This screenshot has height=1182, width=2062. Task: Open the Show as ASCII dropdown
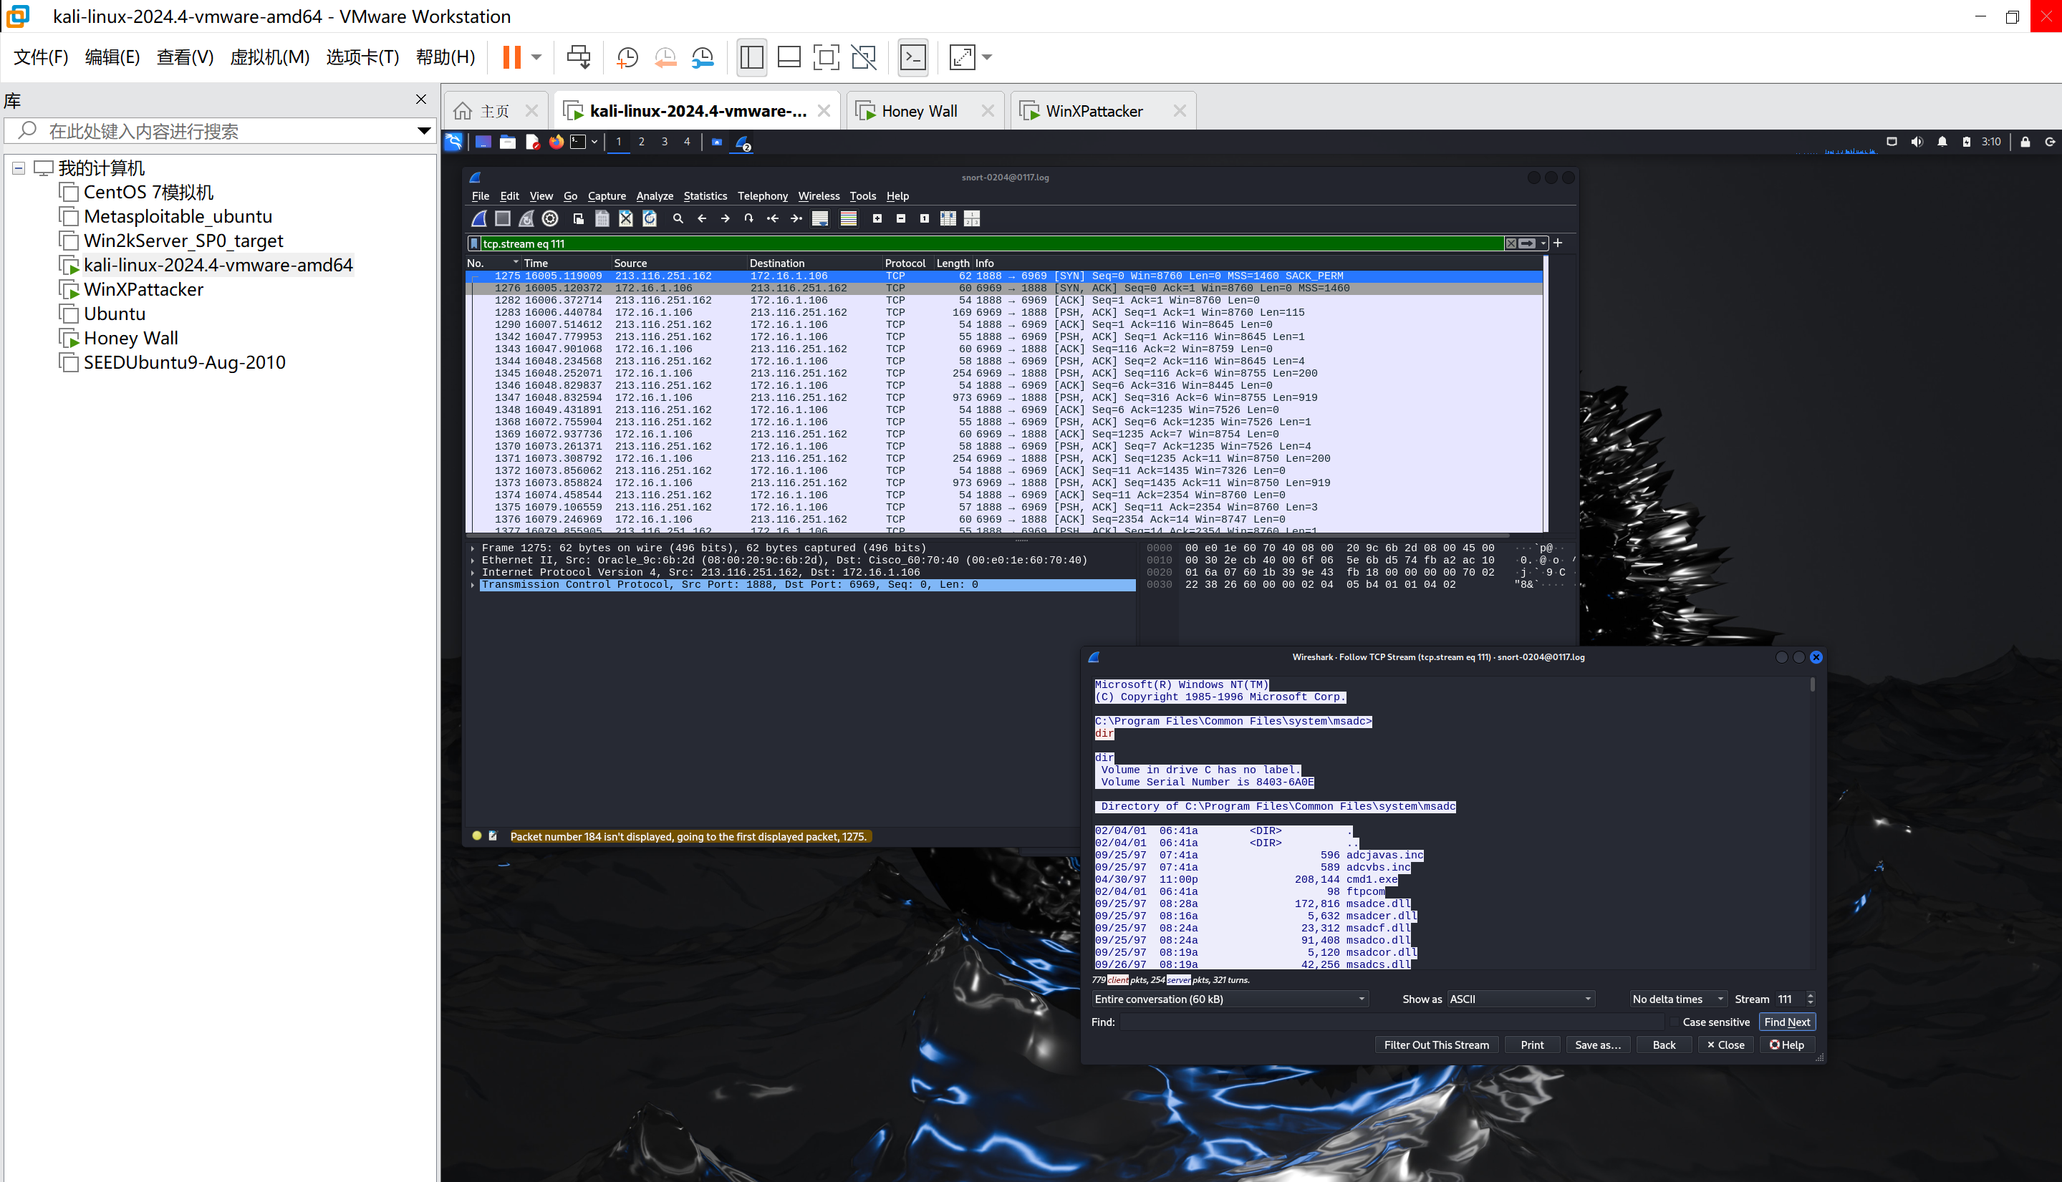[1521, 999]
